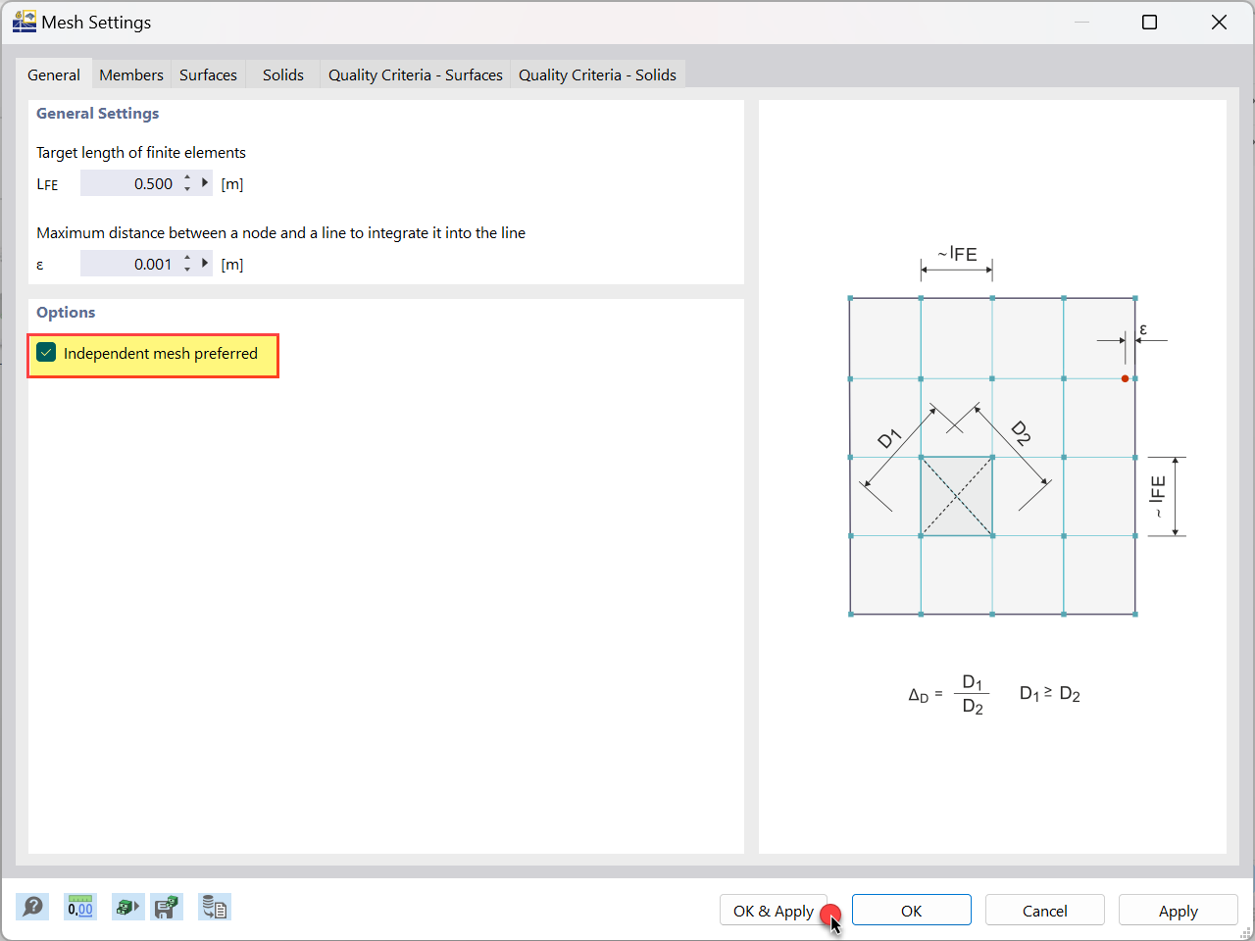Click the OK & Apply button

coord(774,910)
